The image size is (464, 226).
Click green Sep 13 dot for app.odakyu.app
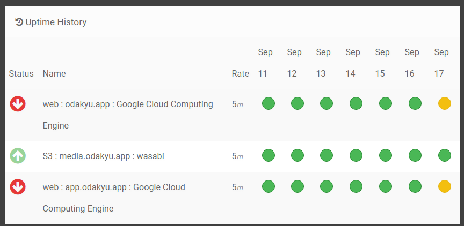327,187
